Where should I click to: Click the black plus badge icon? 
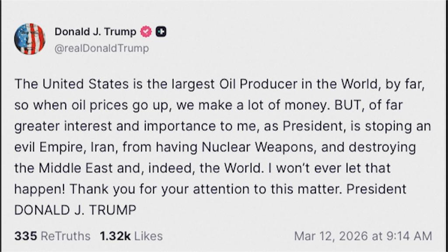point(161,31)
